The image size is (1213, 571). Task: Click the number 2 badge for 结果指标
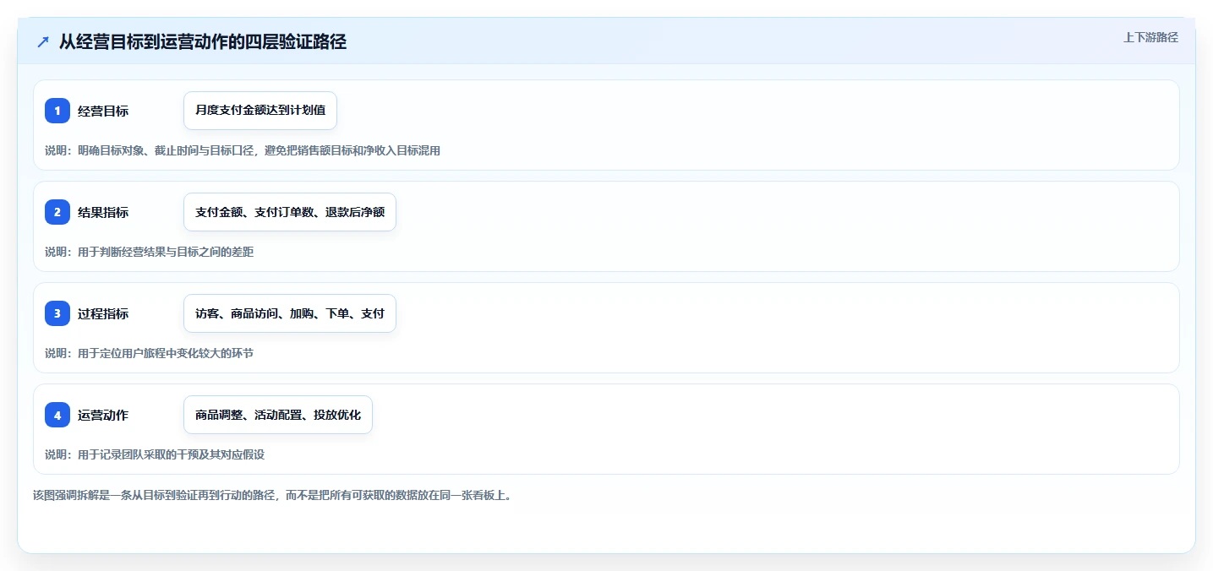(x=57, y=212)
